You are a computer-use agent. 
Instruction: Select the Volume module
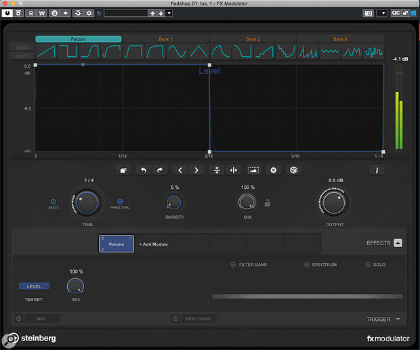tap(117, 244)
